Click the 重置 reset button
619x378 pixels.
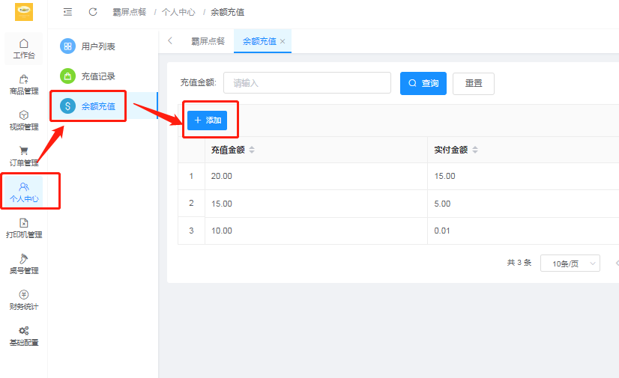pyautogui.click(x=474, y=84)
